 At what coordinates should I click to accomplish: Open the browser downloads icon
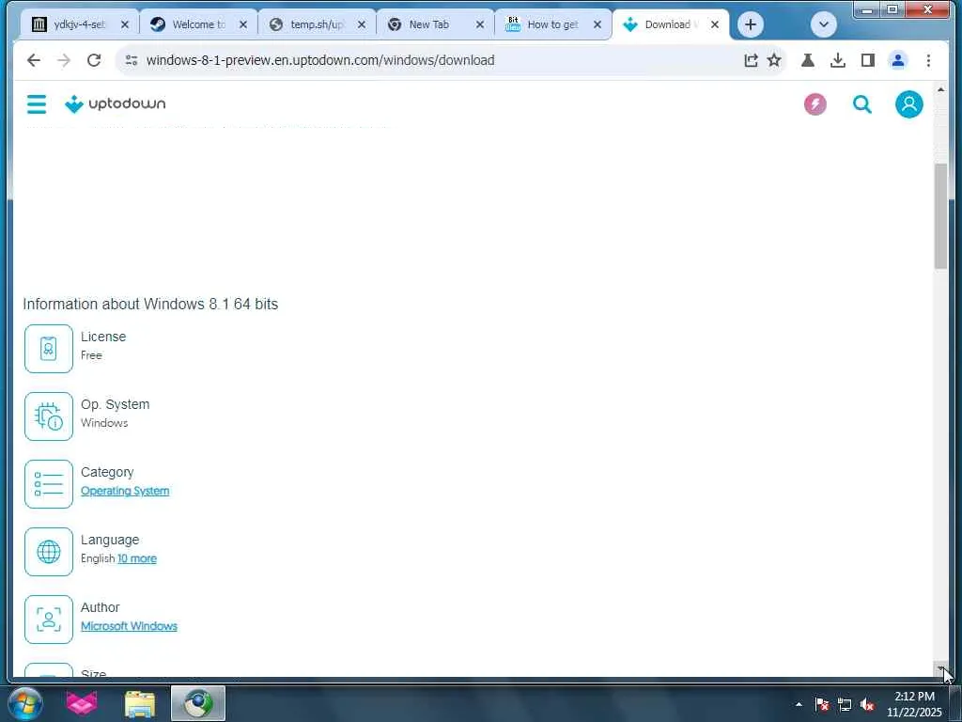coord(837,60)
